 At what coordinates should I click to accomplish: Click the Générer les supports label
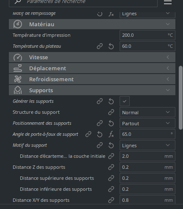click(x=33, y=101)
